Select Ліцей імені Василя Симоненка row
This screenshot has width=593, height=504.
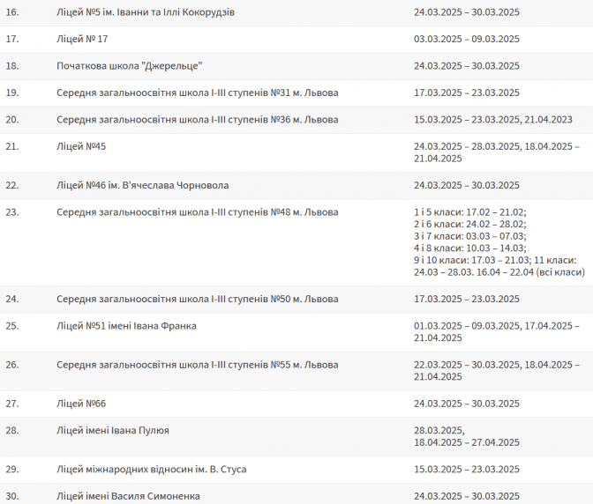point(296,493)
